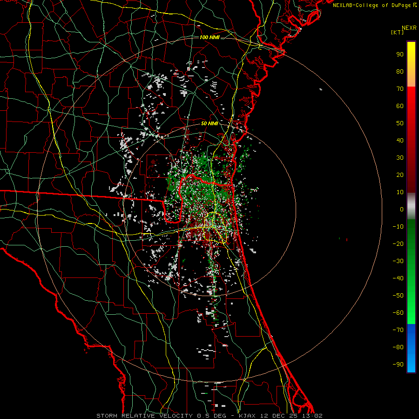Click the 0 value on the velocity scale

coord(402,209)
